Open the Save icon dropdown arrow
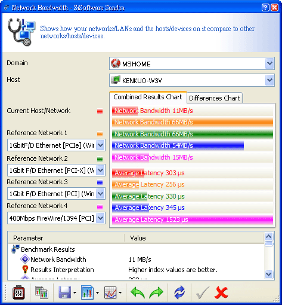This screenshot has height=305, width=282. point(75,292)
